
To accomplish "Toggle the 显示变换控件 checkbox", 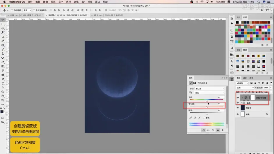I will tap(34, 10).
